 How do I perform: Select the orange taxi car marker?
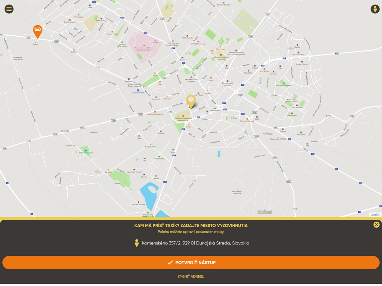click(x=37, y=32)
